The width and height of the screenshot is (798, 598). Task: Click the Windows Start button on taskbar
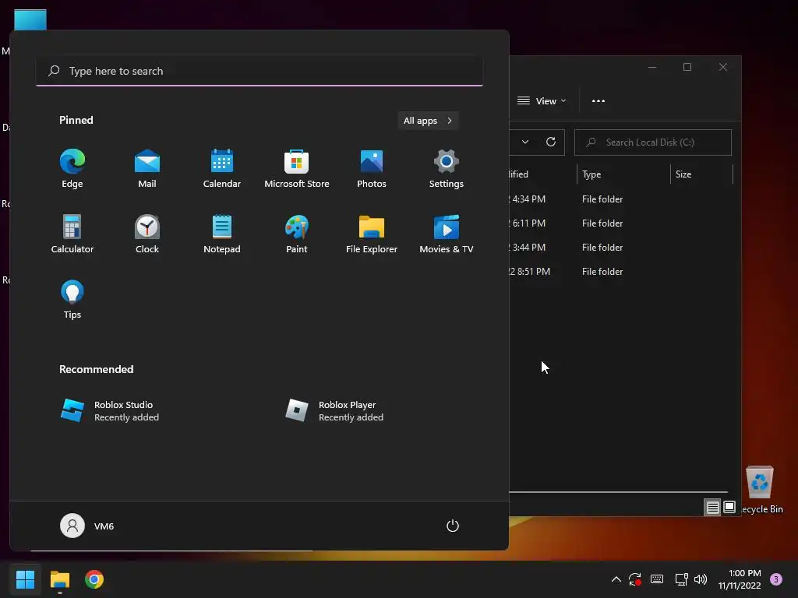click(25, 579)
